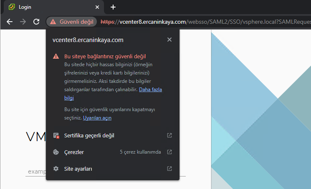This screenshot has height=189, width=311.
Task: Reload the current page
Action: pos(36,22)
